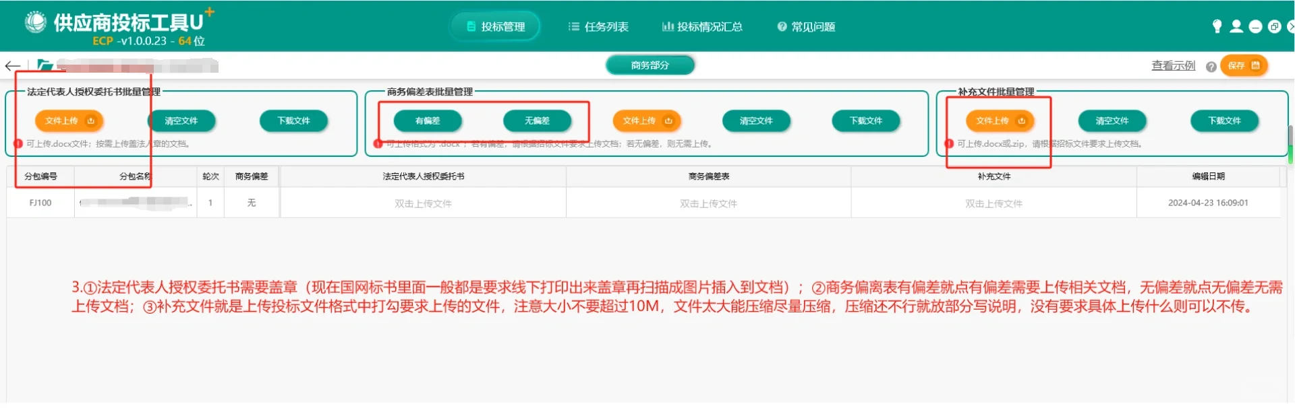Click the gray question mark help icon
Viewport: 1295px width, 408px height.
1211,67
